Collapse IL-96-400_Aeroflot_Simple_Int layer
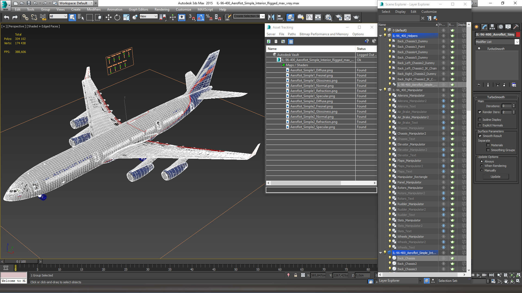 pyautogui.click(x=381, y=253)
